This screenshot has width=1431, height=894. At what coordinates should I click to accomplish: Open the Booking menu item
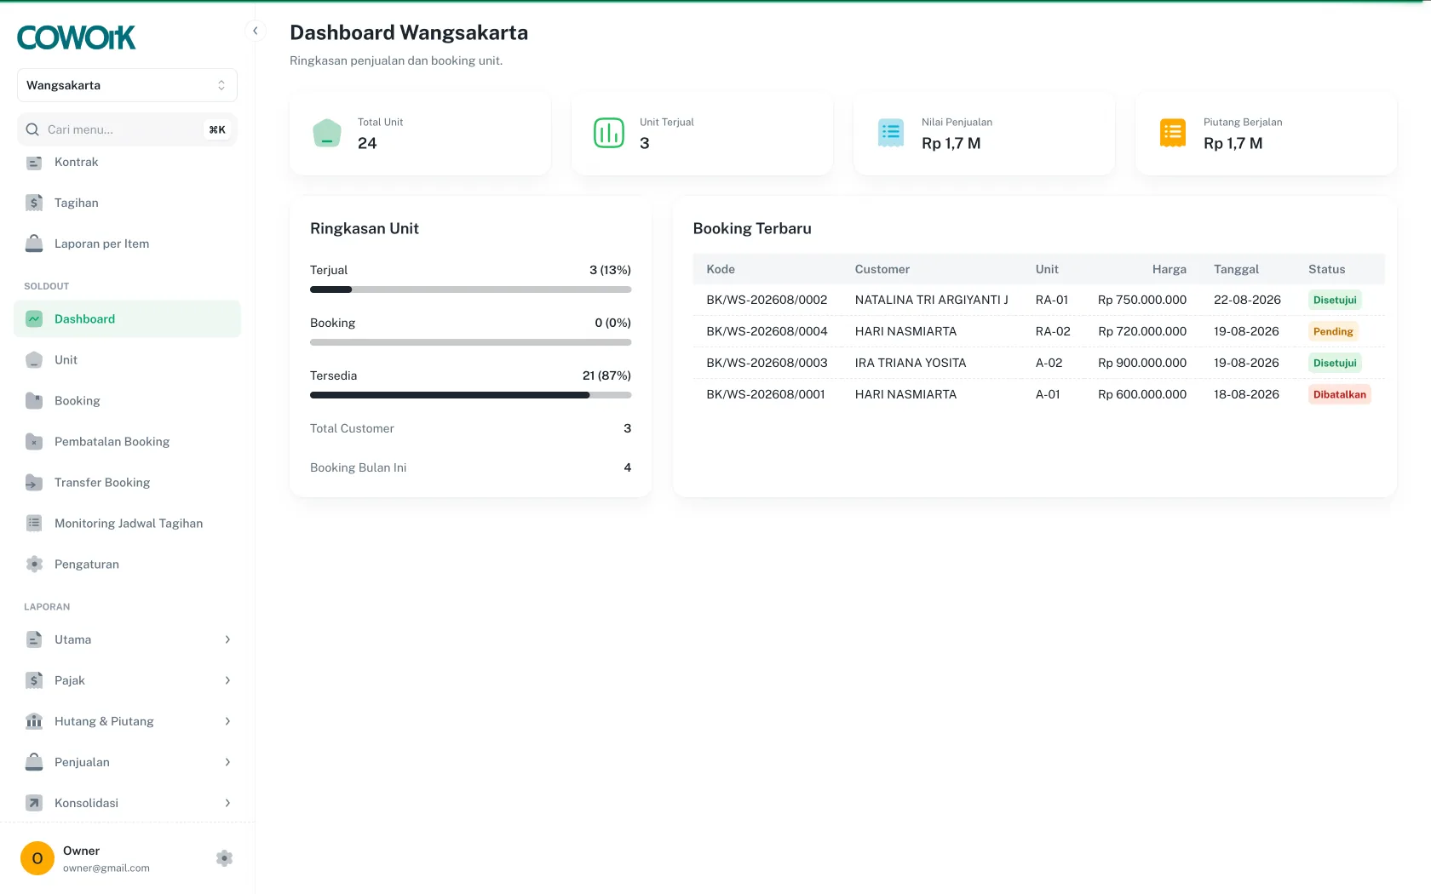coord(127,400)
